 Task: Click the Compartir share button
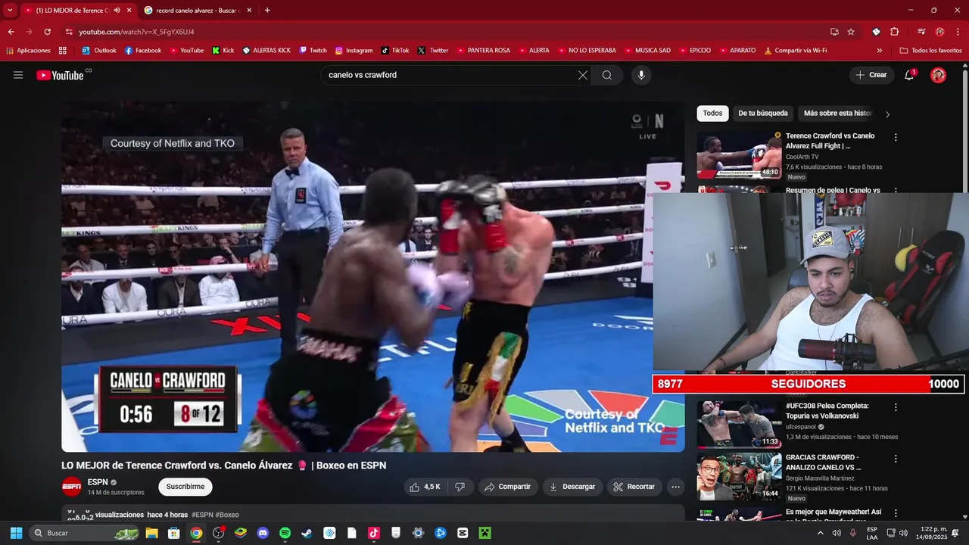[508, 487]
